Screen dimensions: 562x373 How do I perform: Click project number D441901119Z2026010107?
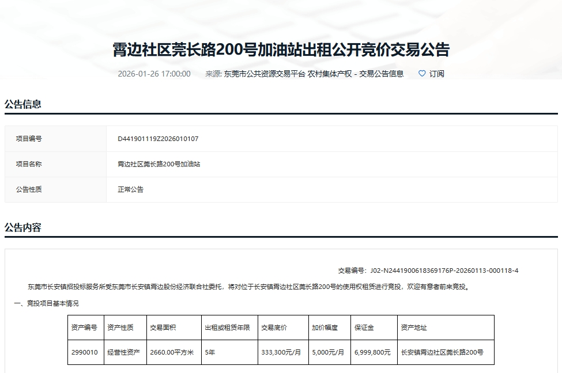158,139
